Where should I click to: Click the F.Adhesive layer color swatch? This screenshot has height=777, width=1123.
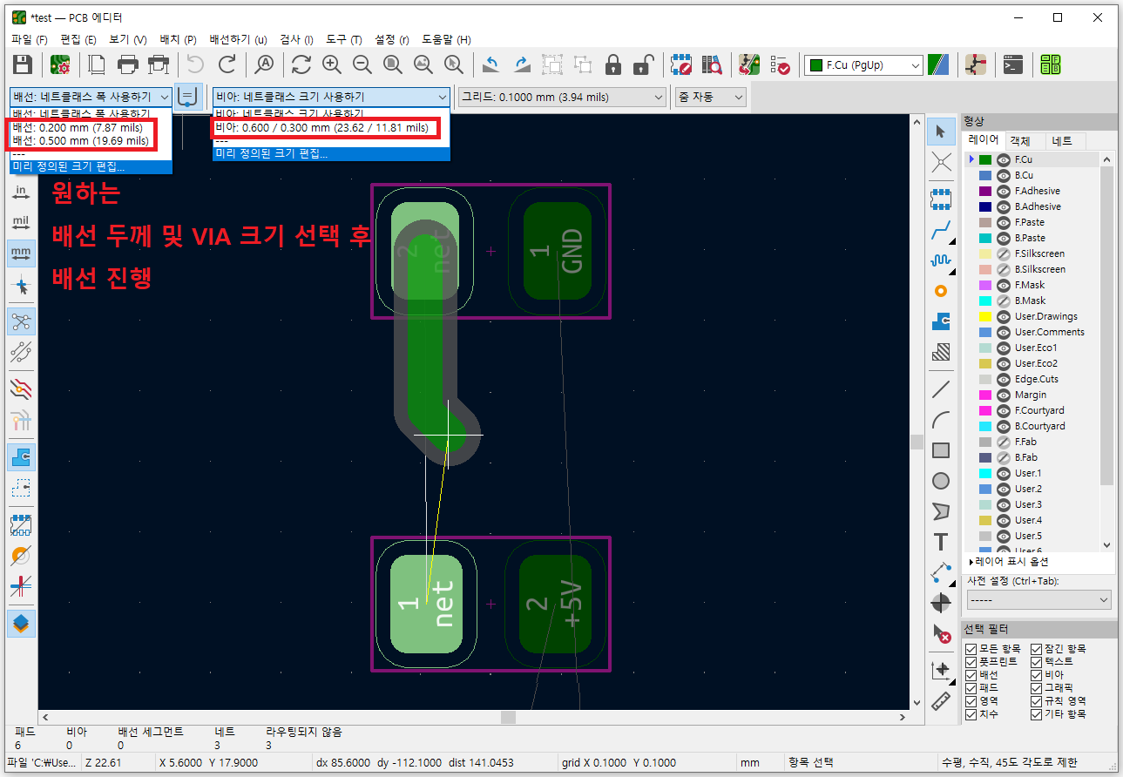pyautogui.click(x=985, y=191)
